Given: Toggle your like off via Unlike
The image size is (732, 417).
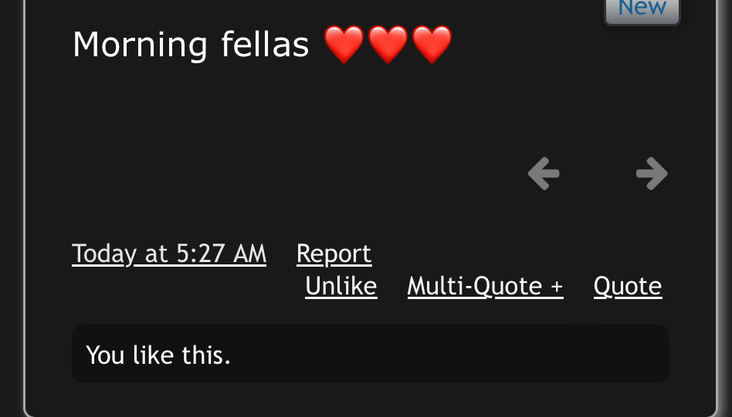Looking at the screenshot, I should (341, 286).
